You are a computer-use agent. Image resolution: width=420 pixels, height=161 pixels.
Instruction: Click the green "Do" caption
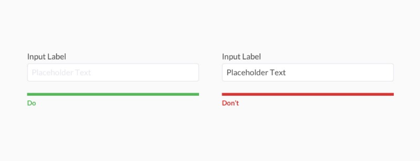point(31,103)
